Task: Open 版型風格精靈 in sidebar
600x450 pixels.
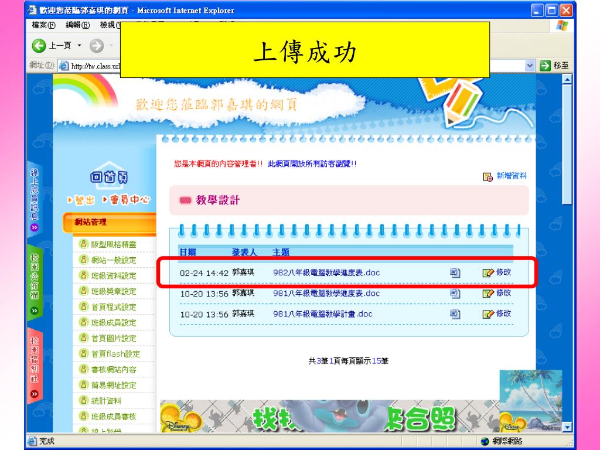Action: tap(114, 244)
